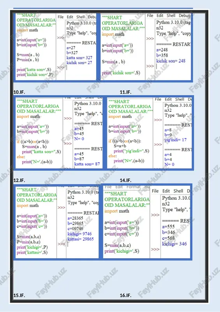220x312 pixels.
Task: Open File menu in the a=555 shell window
Action: tap(155, 191)
